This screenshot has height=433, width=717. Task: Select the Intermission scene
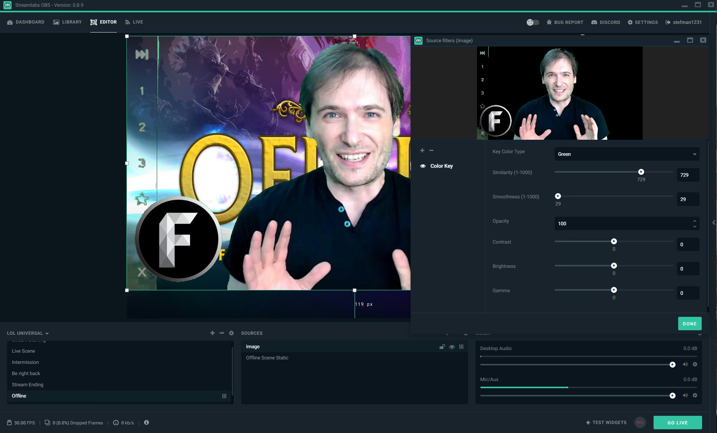pos(25,362)
